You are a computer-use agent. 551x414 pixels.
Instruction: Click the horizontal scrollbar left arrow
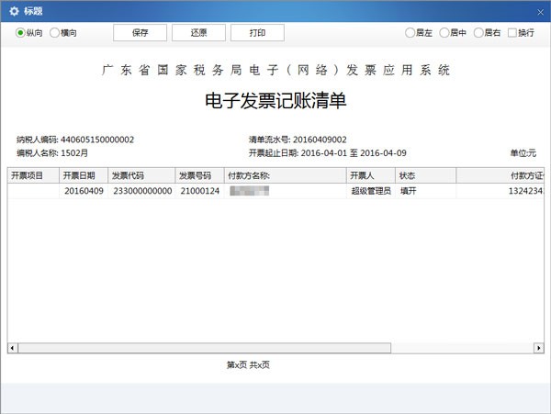(13, 348)
